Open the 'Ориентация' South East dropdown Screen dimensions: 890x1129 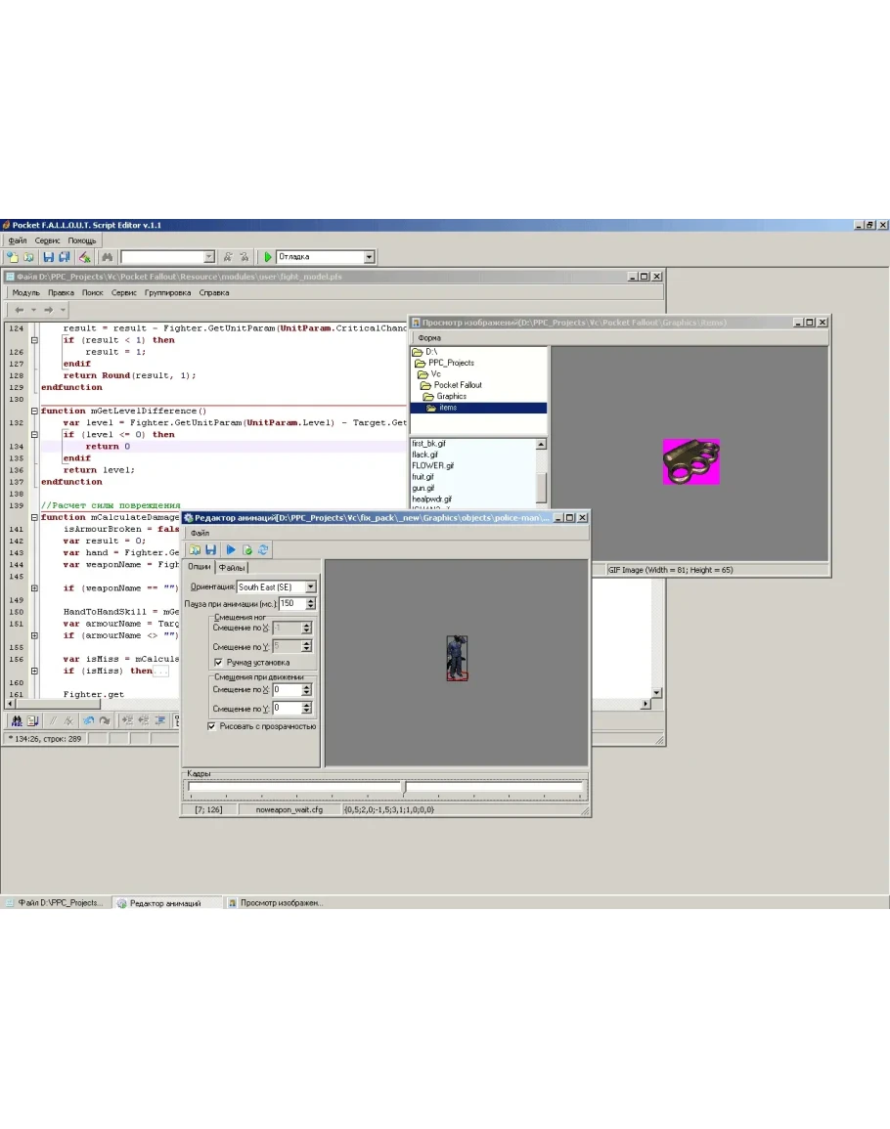click(310, 586)
